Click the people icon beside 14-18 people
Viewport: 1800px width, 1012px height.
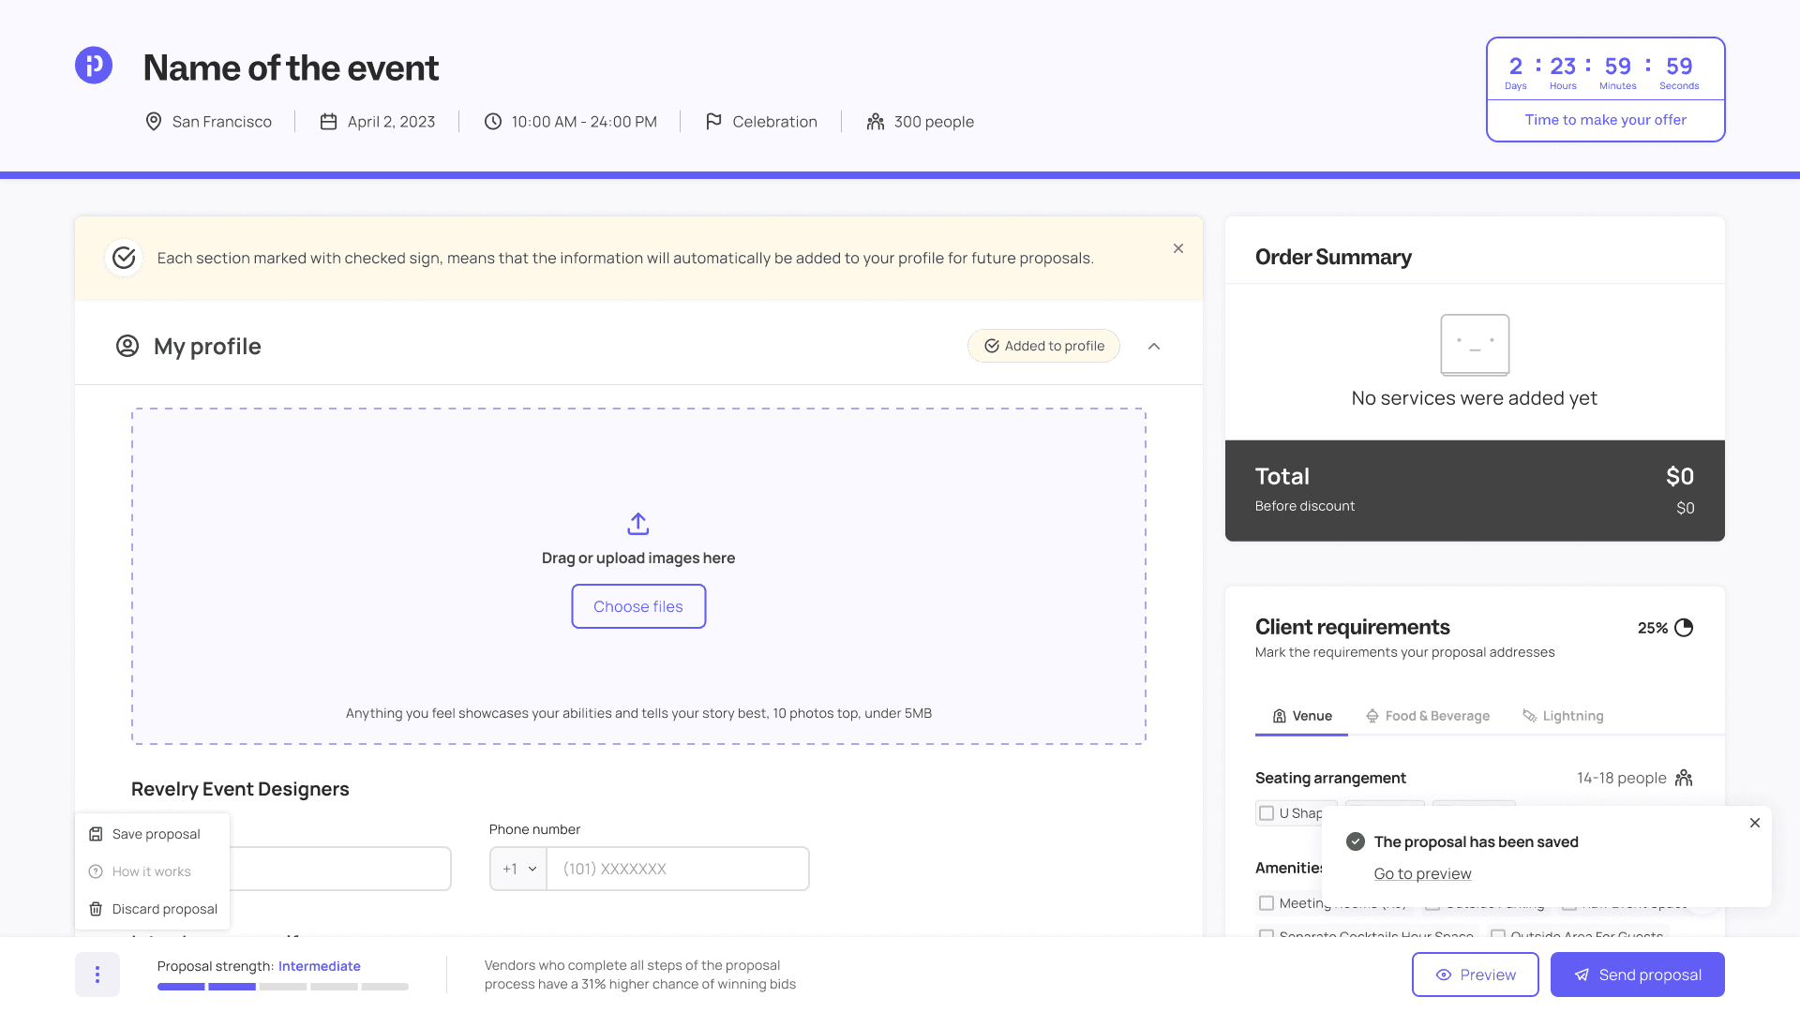pyautogui.click(x=1684, y=778)
